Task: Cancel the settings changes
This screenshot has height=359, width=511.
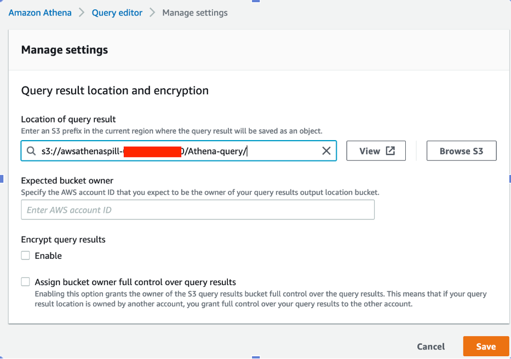Action: tap(431, 346)
